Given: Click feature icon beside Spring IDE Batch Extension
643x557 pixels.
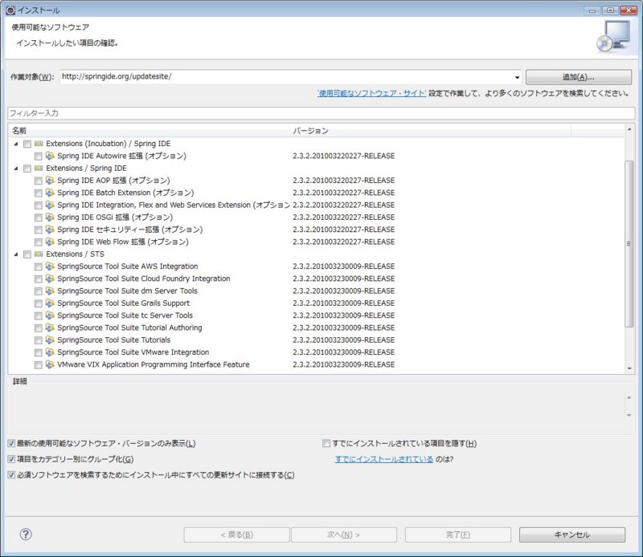Looking at the screenshot, I should click(50, 193).
